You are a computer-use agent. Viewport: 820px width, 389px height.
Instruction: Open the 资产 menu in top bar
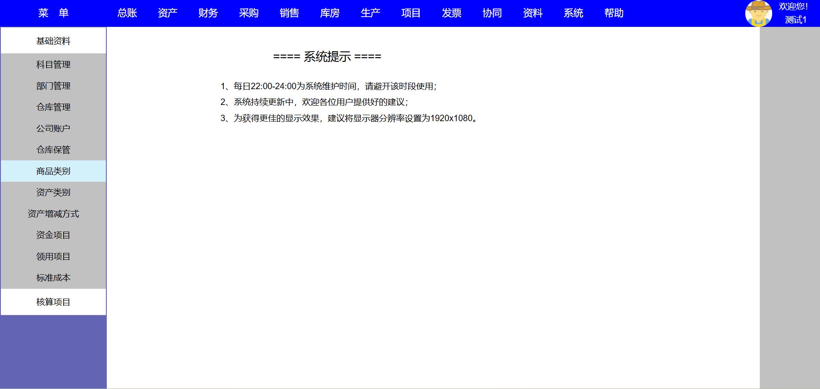click(168, 13)
